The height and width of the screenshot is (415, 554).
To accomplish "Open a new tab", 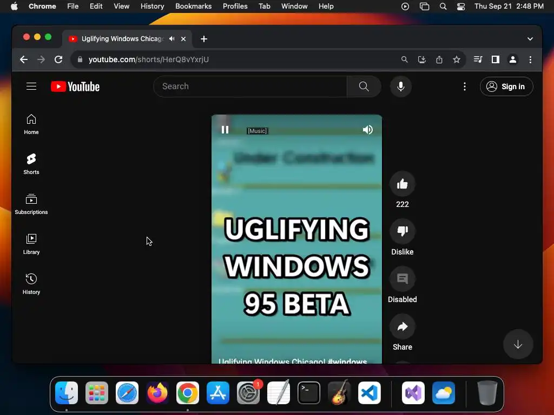I will click(204, 39).
